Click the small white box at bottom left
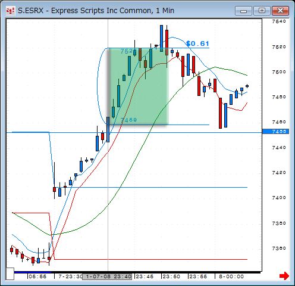This screenshot has height=286, width=295. (x=10, y=273)
